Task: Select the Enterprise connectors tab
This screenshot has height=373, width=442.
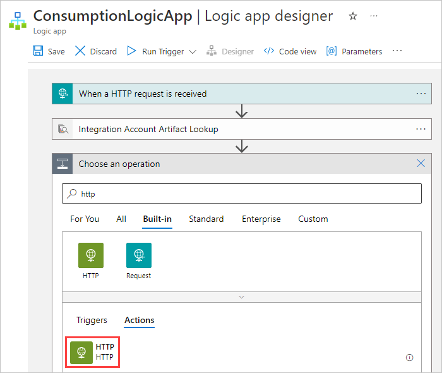Action: (x=261, y=219)
